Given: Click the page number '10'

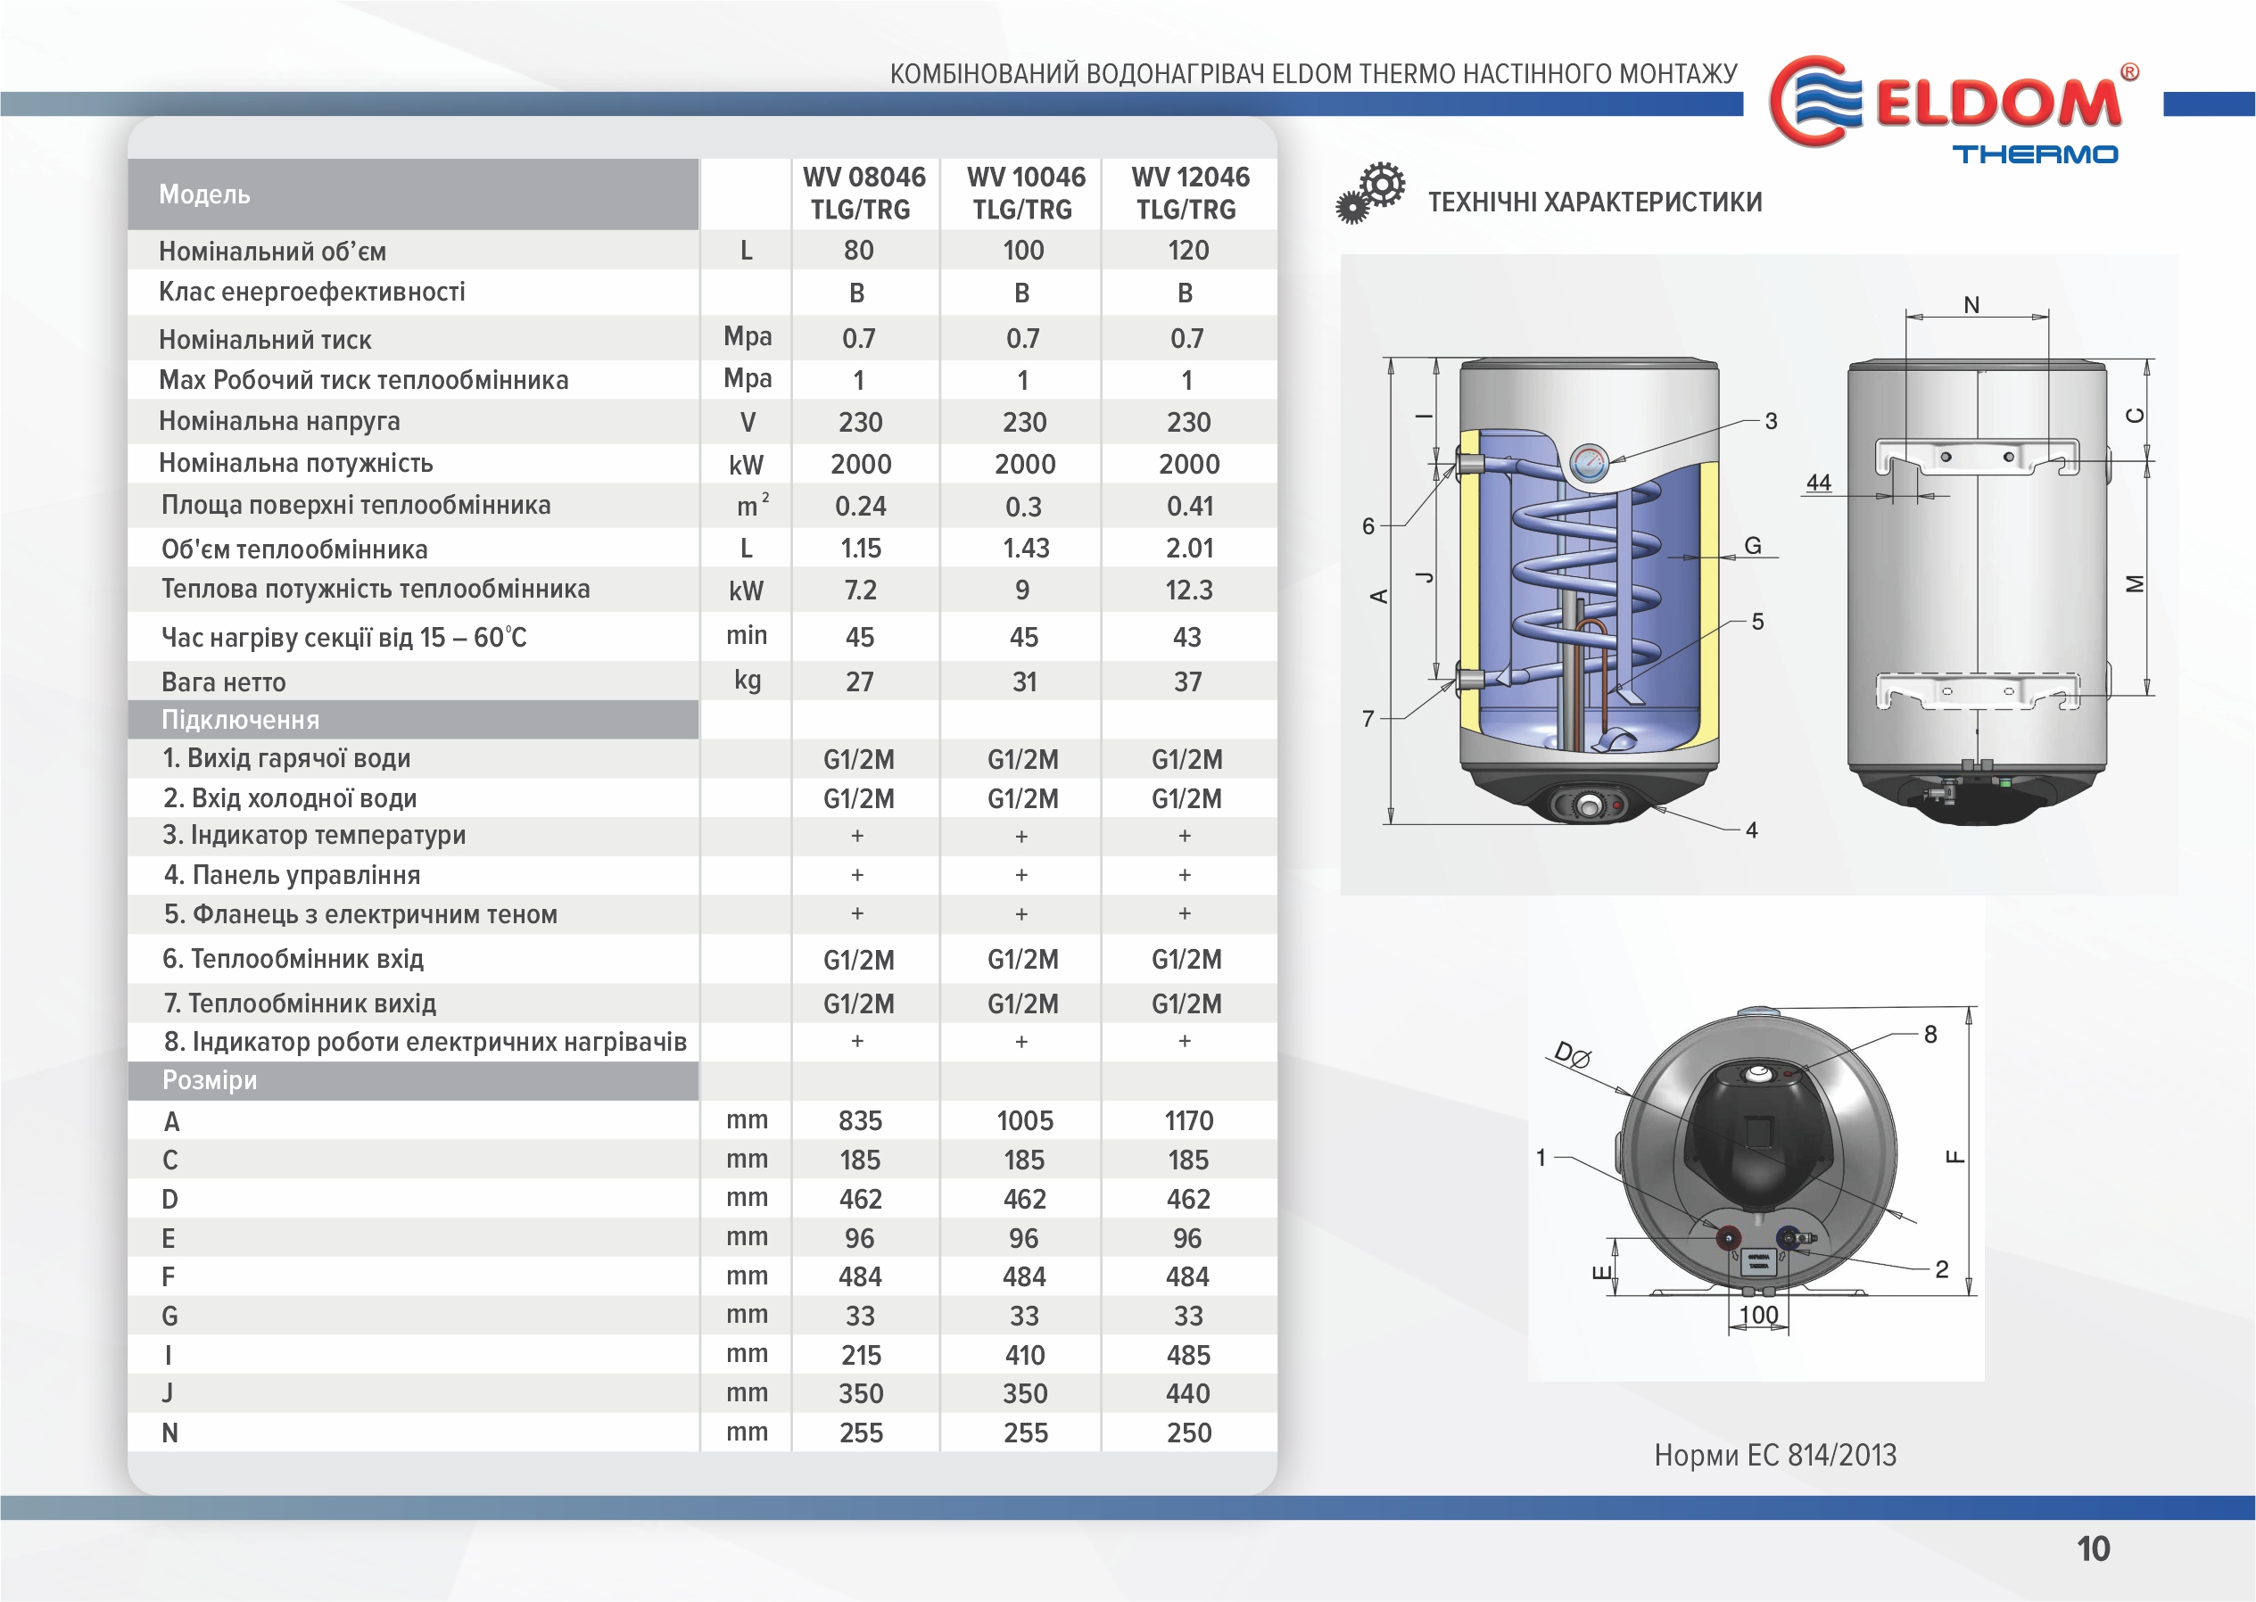Looking at the screenshot, I should point(2094,1548).
